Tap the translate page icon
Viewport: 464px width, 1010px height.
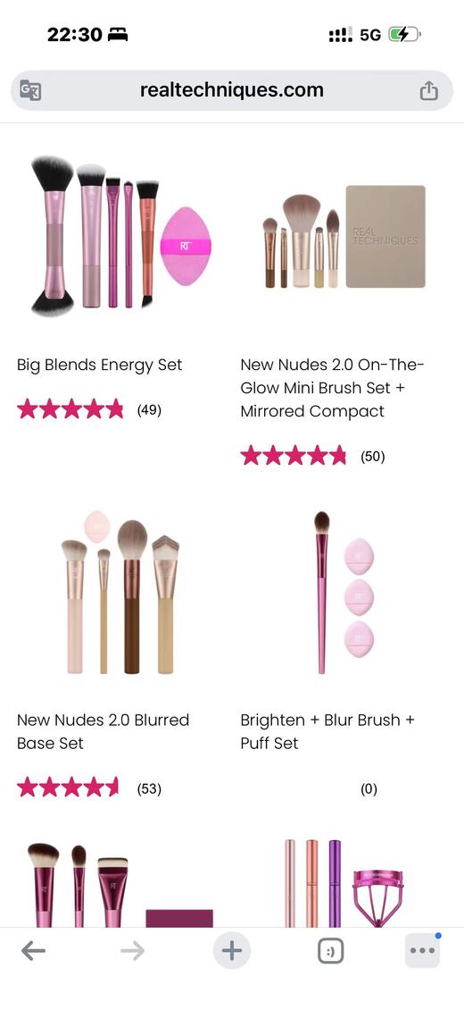pyautogui.click(x=30, y=90)
